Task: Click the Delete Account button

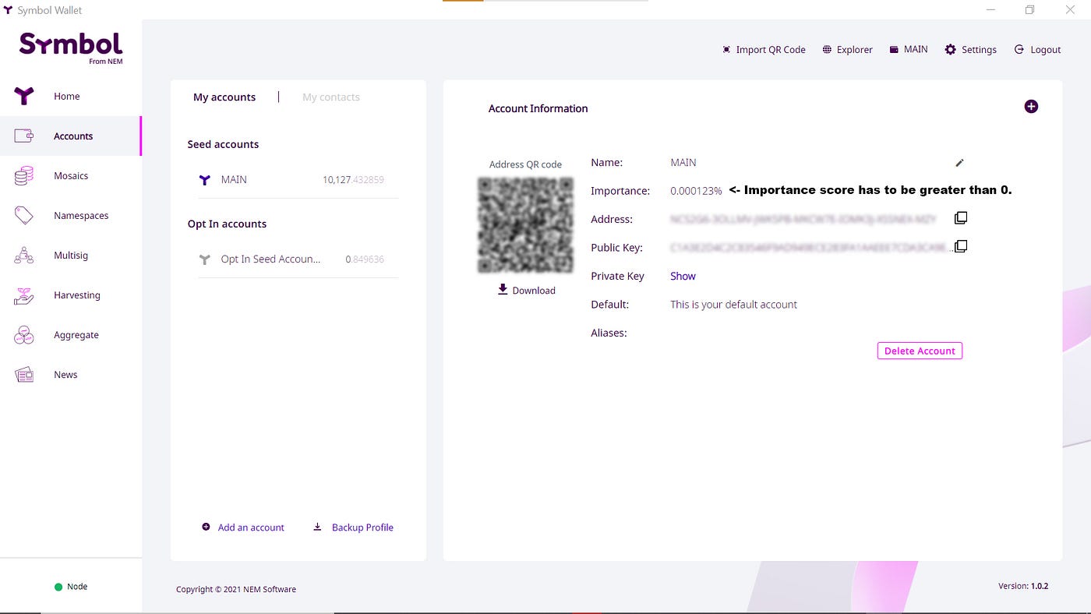Action: [920, 351]
